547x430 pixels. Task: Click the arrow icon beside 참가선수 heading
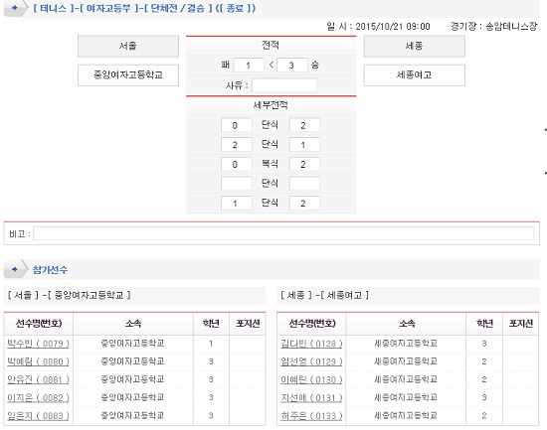(15, 269)
